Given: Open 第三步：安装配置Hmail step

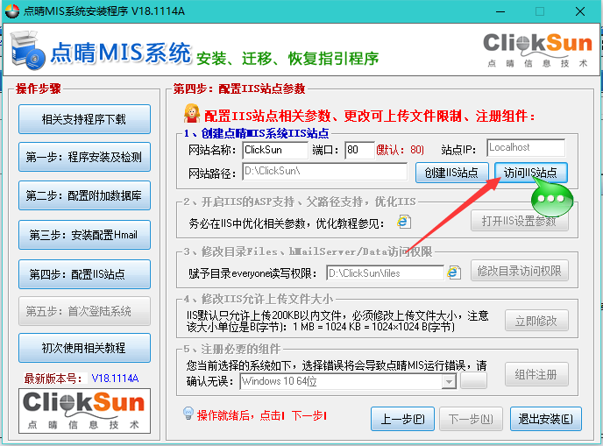Looking at the screenshot, I should pyautogui.click(x=84, y=235).
